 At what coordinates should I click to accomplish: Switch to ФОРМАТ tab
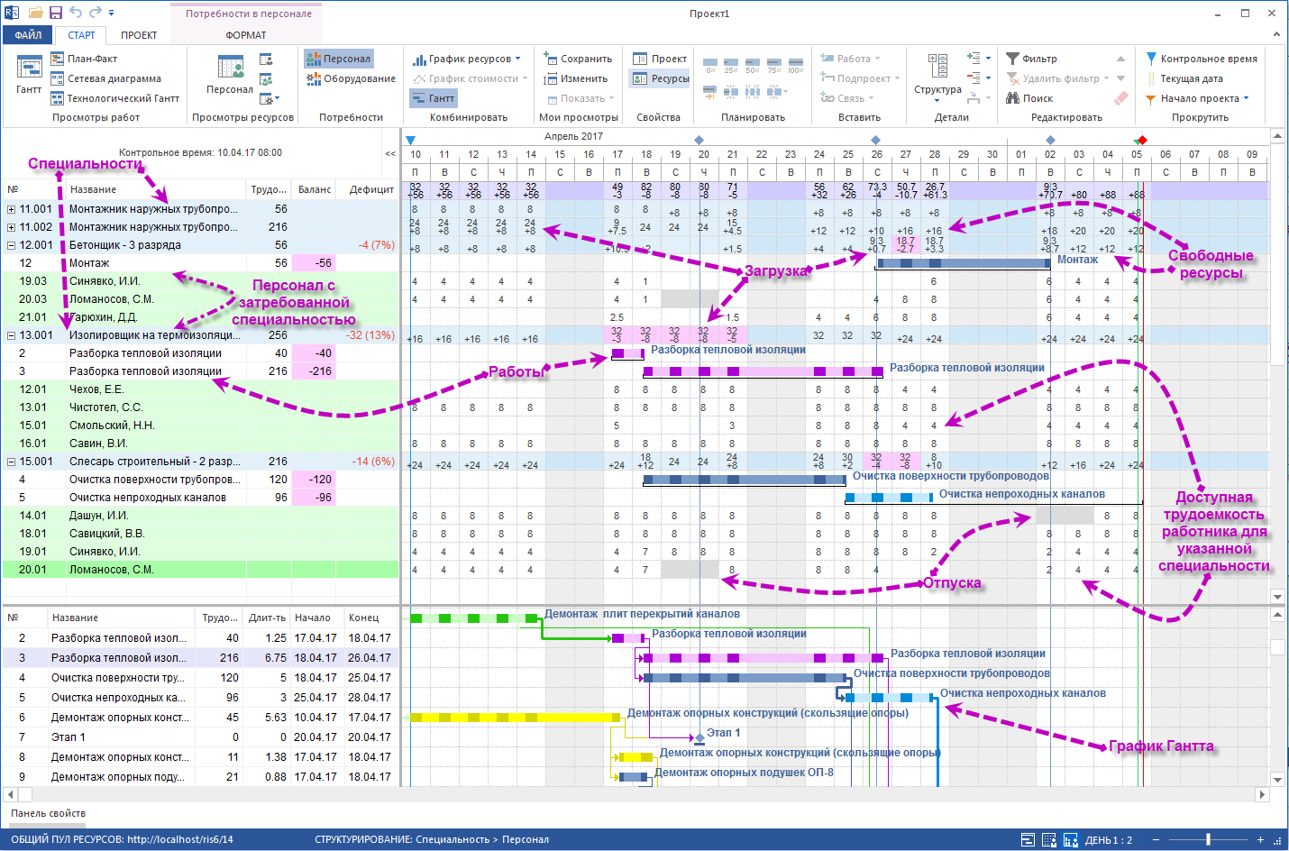pos(246,35)
